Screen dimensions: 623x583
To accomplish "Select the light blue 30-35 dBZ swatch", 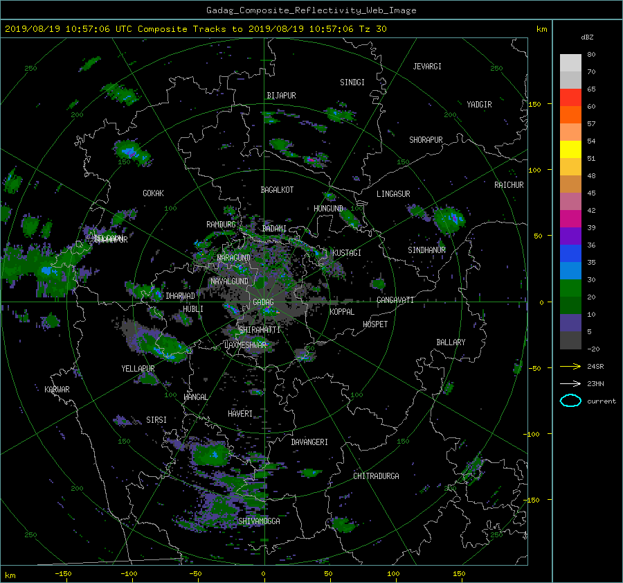I will pos(570,270).
